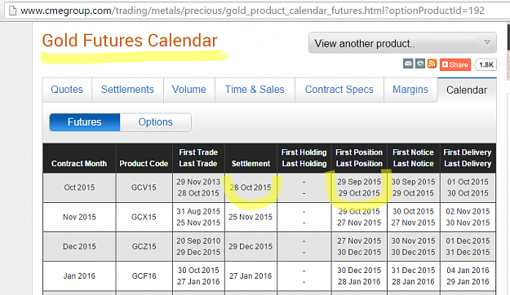Viewport: 510px width, 295px height.
Task: Switch to the Quotes tab
Action: (x=67, y=90)
